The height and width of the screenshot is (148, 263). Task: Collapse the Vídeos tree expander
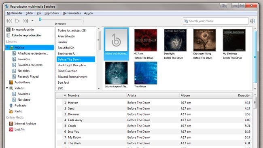(7, 88)
